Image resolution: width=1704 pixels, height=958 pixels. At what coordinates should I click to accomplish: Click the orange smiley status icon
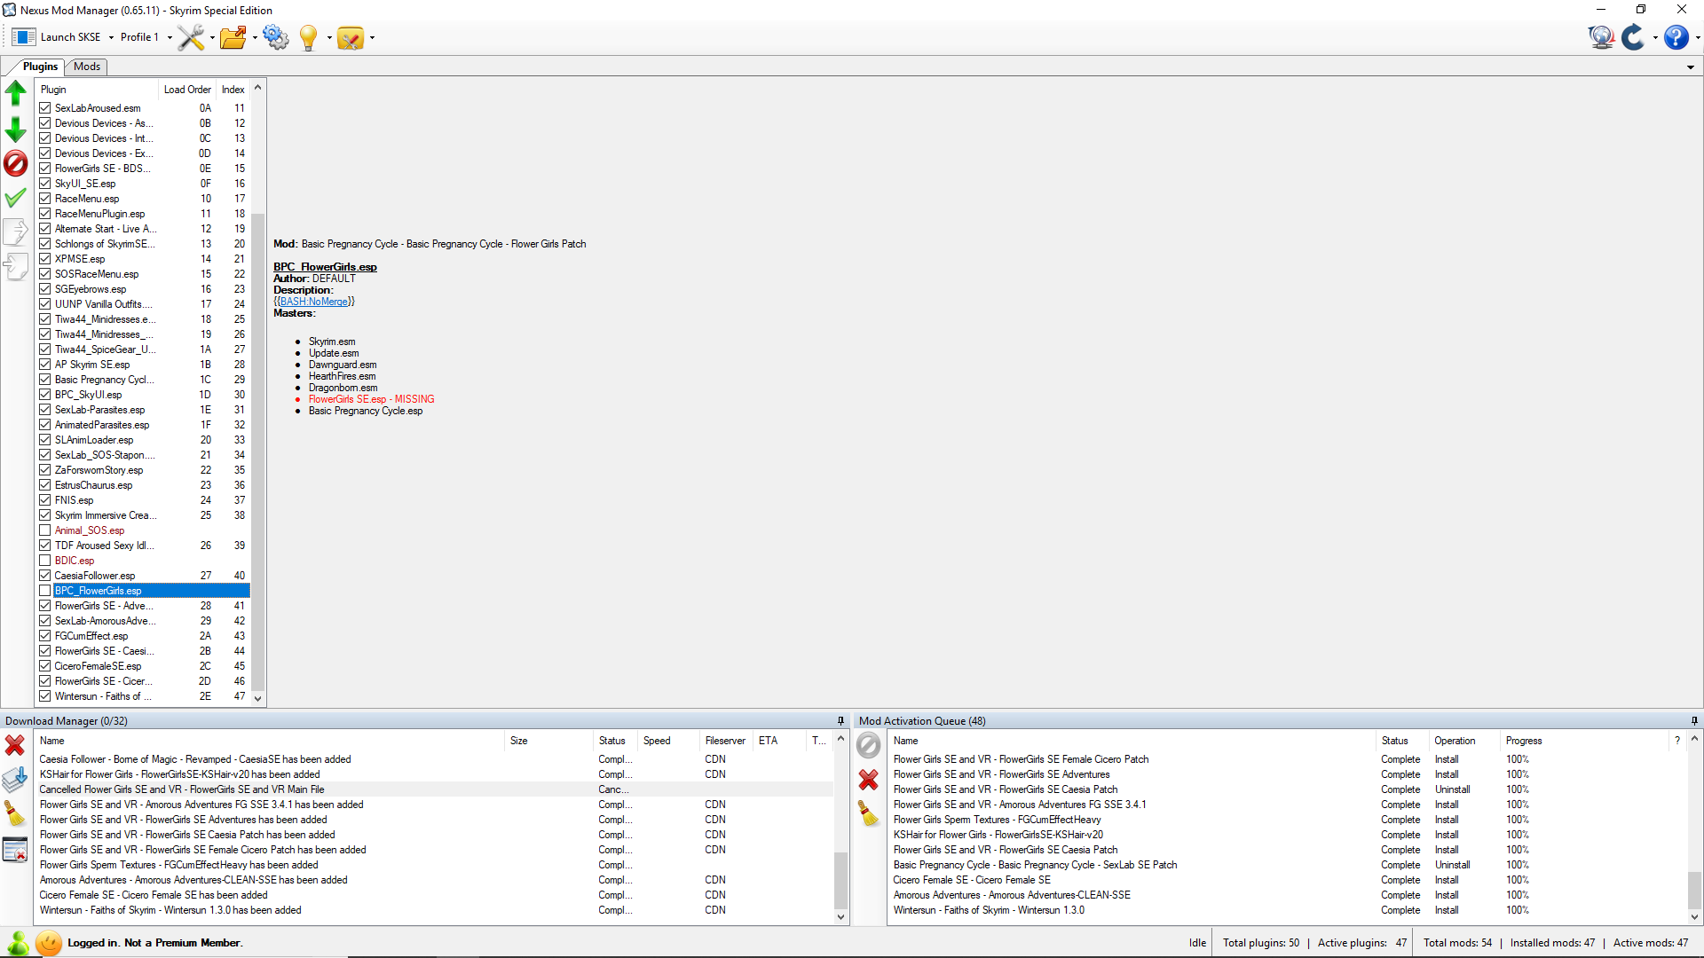coord(50,943)
